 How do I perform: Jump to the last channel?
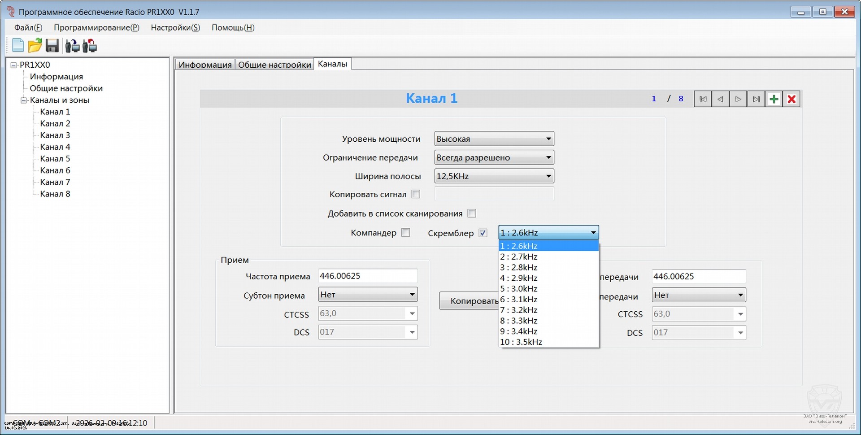[x=756, y=99]
